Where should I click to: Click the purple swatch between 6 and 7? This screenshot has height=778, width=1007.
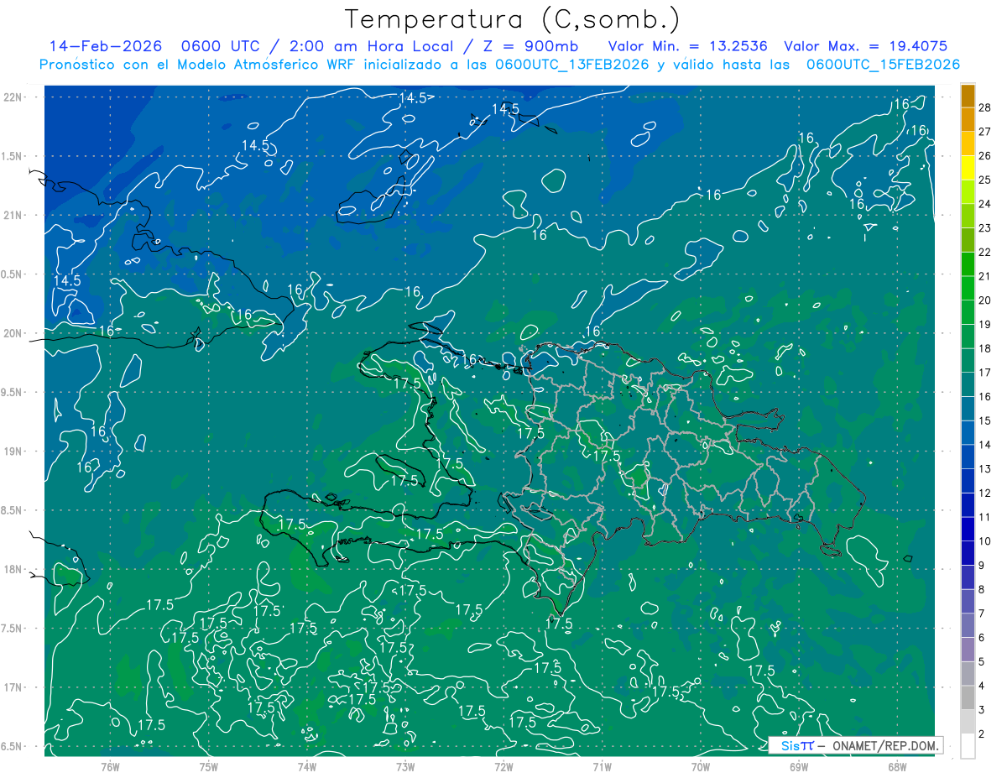[968, 626]
